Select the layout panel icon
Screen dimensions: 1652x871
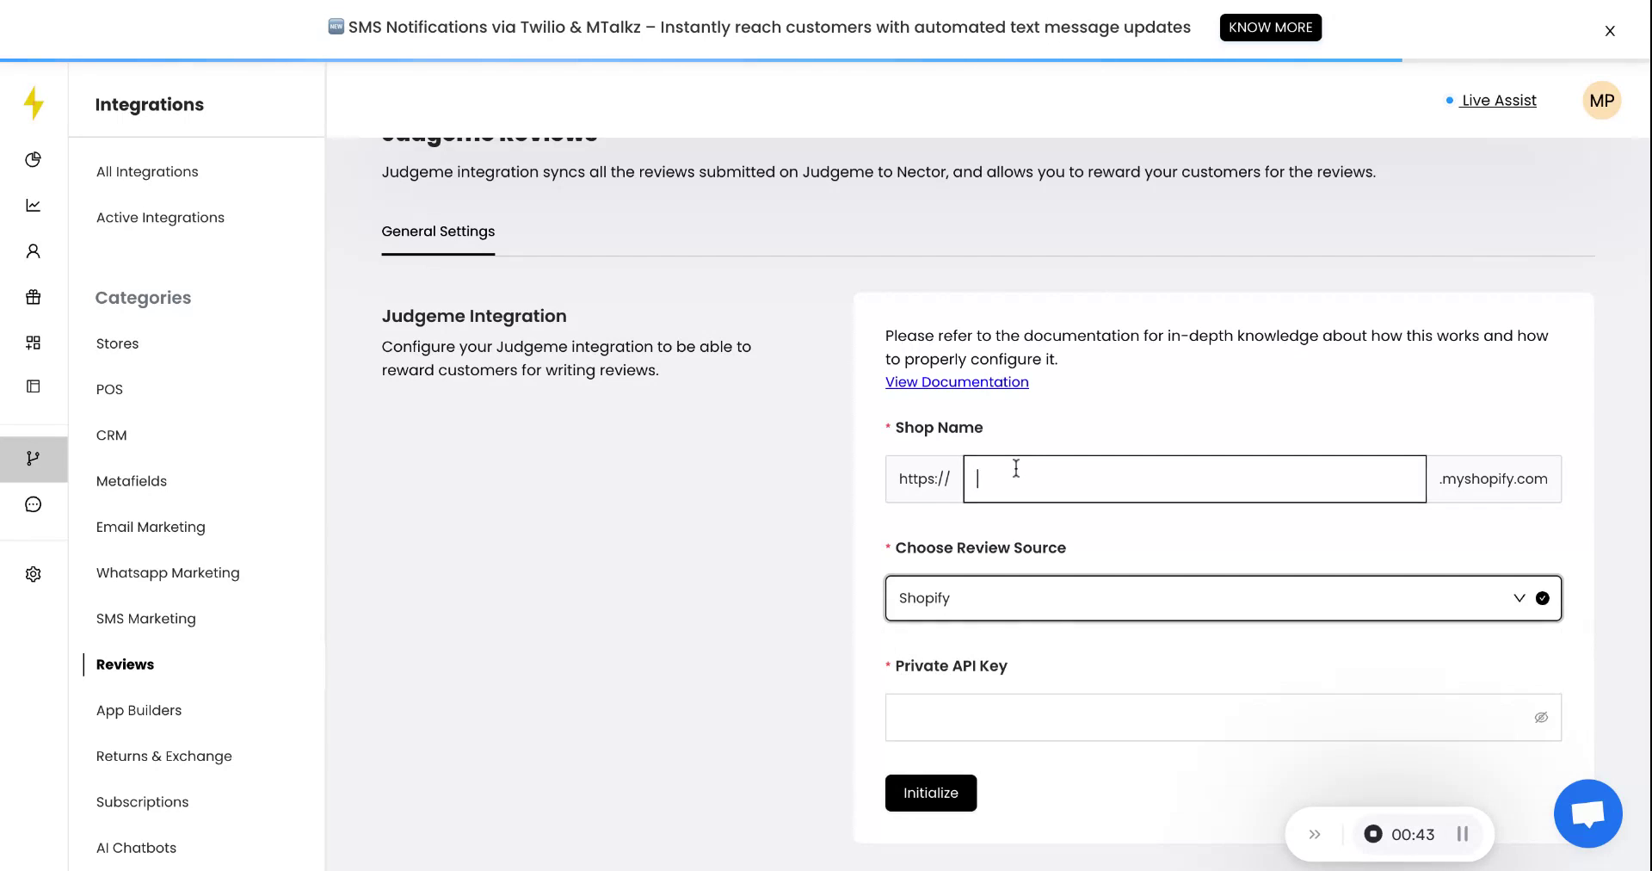pos(33,386)
